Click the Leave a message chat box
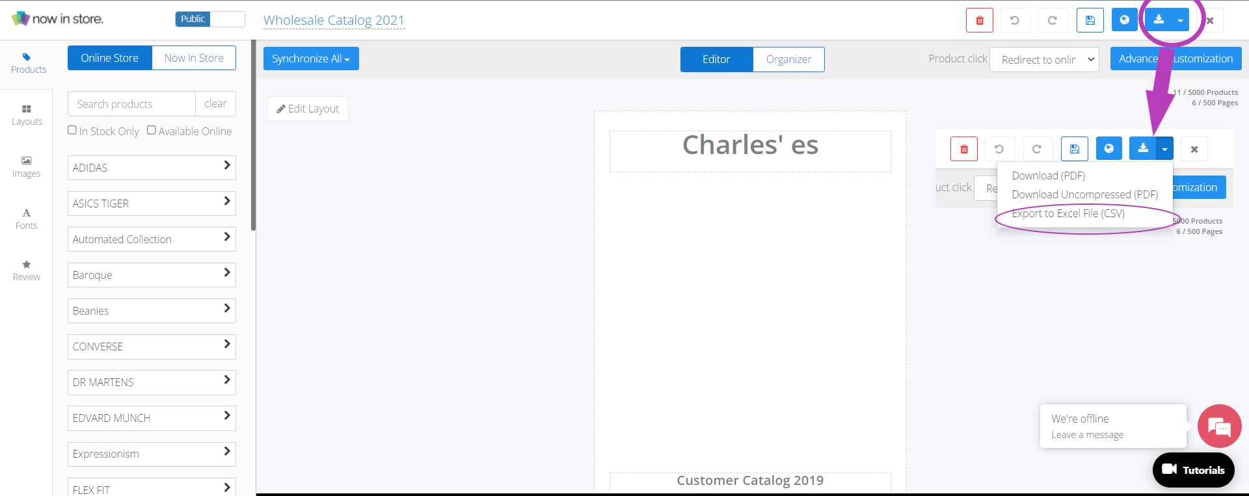Screen dimensions: 1249x496 click(x=1113, y=426)
